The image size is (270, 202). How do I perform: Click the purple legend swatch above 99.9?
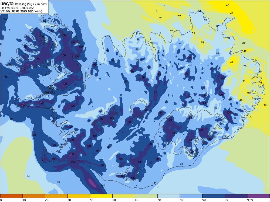tap(258, 196)
